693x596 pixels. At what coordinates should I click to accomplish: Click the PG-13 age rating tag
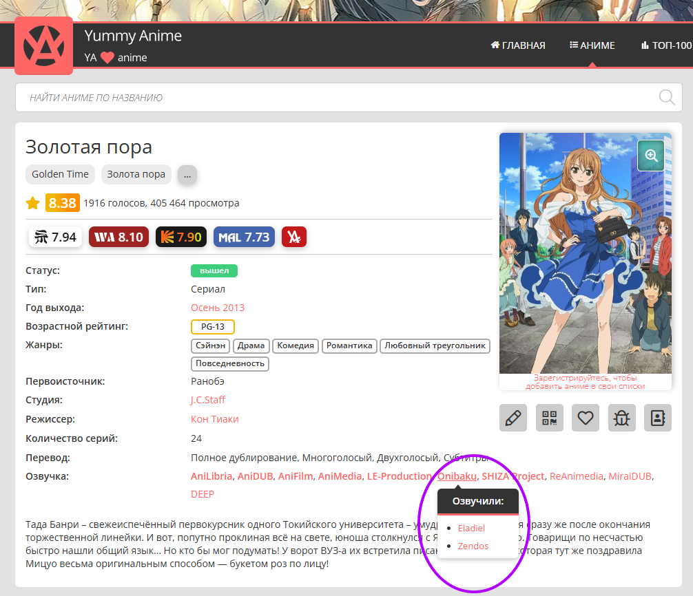[x=213, y=327]
